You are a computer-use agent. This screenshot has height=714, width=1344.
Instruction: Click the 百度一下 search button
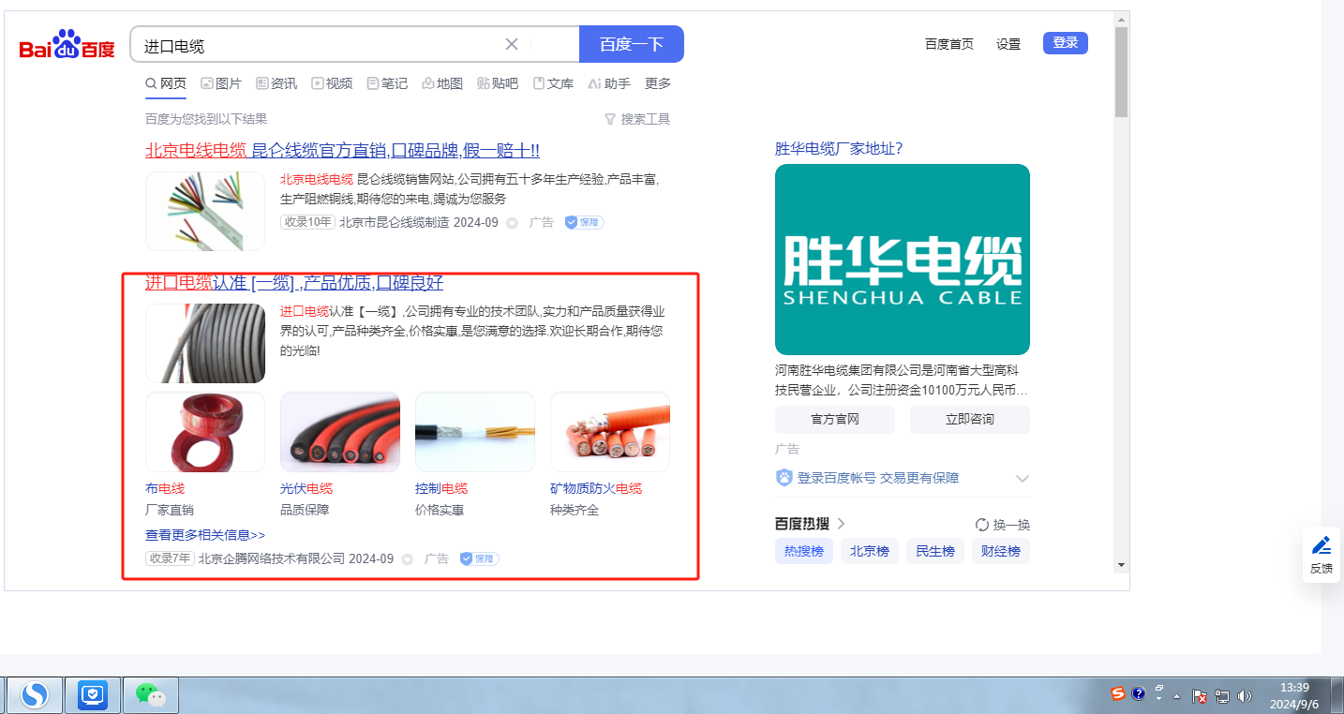pos(632,44)
